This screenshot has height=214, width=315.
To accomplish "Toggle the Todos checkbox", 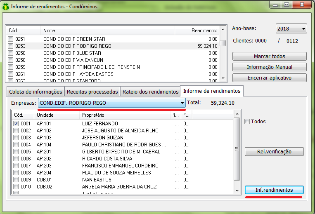I will (247, 122).
